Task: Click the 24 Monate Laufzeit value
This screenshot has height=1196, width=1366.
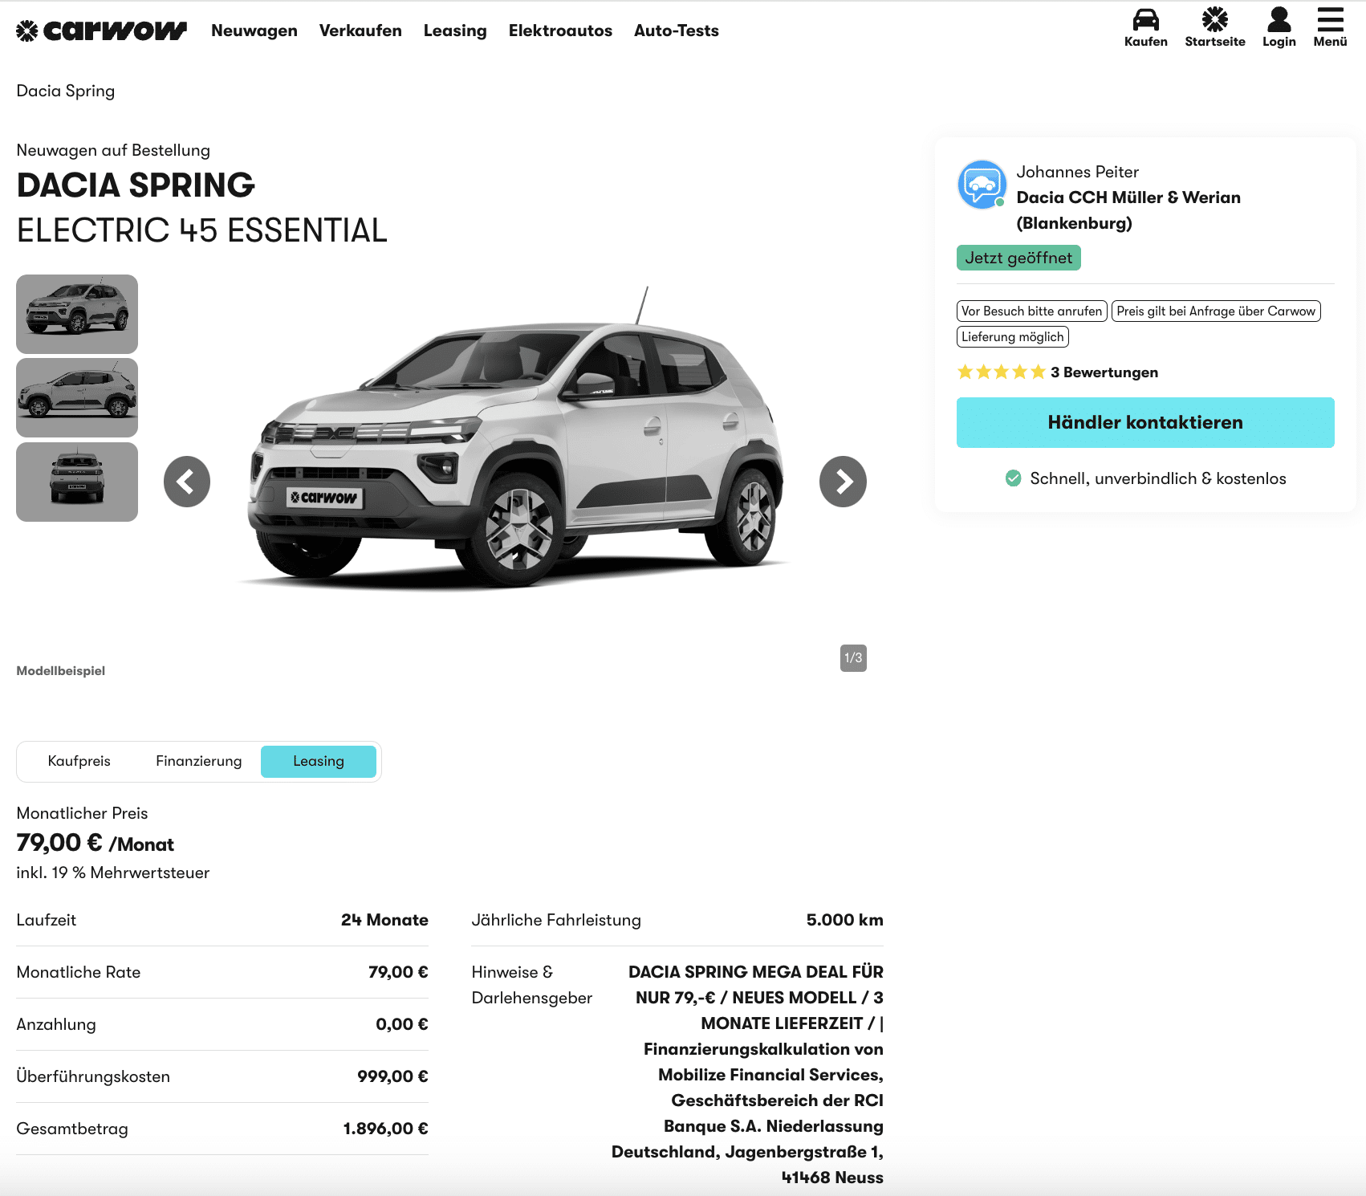Action: [384, 920]
